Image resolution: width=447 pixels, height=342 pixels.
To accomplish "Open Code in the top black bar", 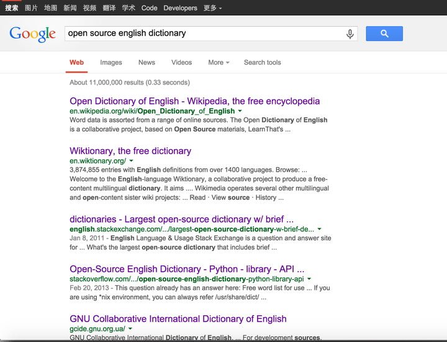I will [149, 8].
